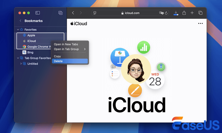222x133 pixels.
Task: Click the translate icon in address bar
Action: [161, 13]
